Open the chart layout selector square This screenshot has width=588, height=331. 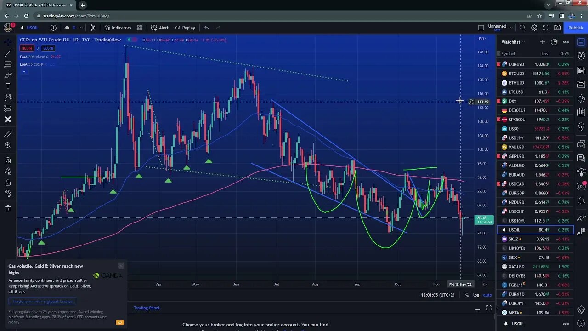(x=481, y=28)
